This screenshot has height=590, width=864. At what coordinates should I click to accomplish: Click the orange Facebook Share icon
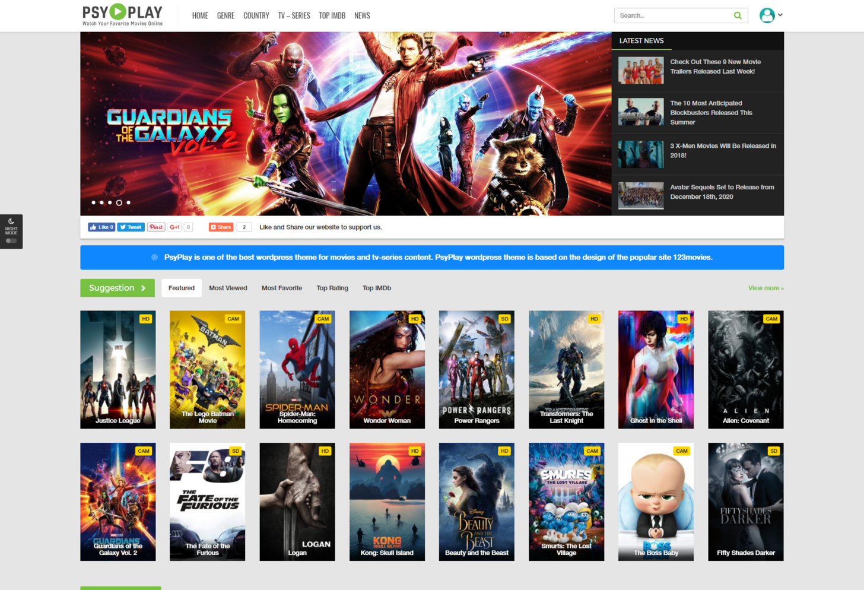coord(215,227)
